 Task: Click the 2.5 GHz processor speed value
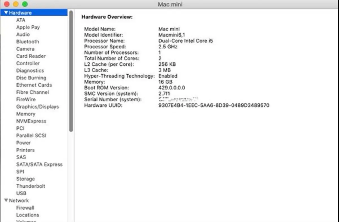pyautogui.click(x=168, y=47)
